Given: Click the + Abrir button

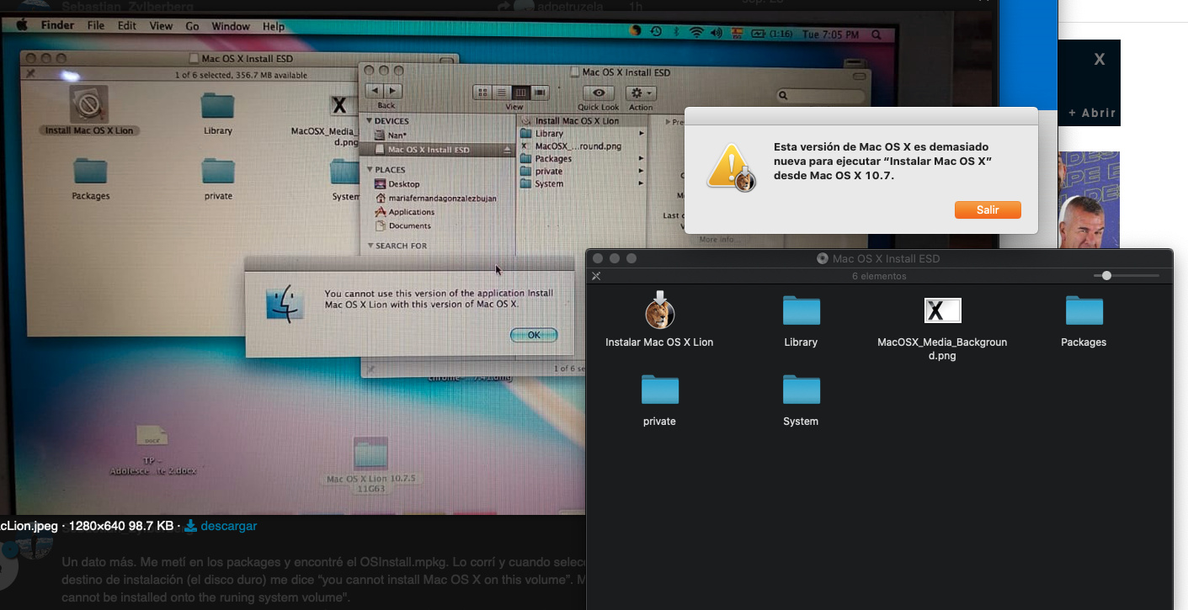Looking at the screenshot, I should pyautogui.click(x=1092, y=113).
